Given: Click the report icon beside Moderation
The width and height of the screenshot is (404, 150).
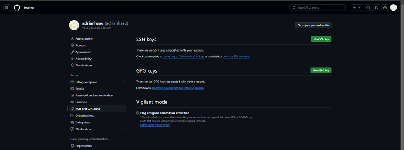Looking at the screenshot, I should tap(73, 129).
